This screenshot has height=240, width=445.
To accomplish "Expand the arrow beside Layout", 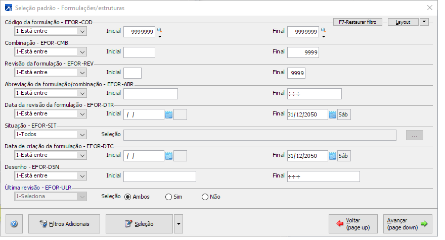I will click(x=424, y=22).
